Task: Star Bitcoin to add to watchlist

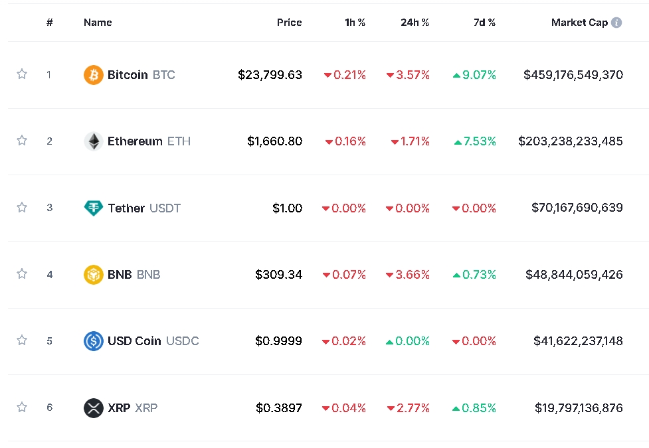Action: pos(22,74)
